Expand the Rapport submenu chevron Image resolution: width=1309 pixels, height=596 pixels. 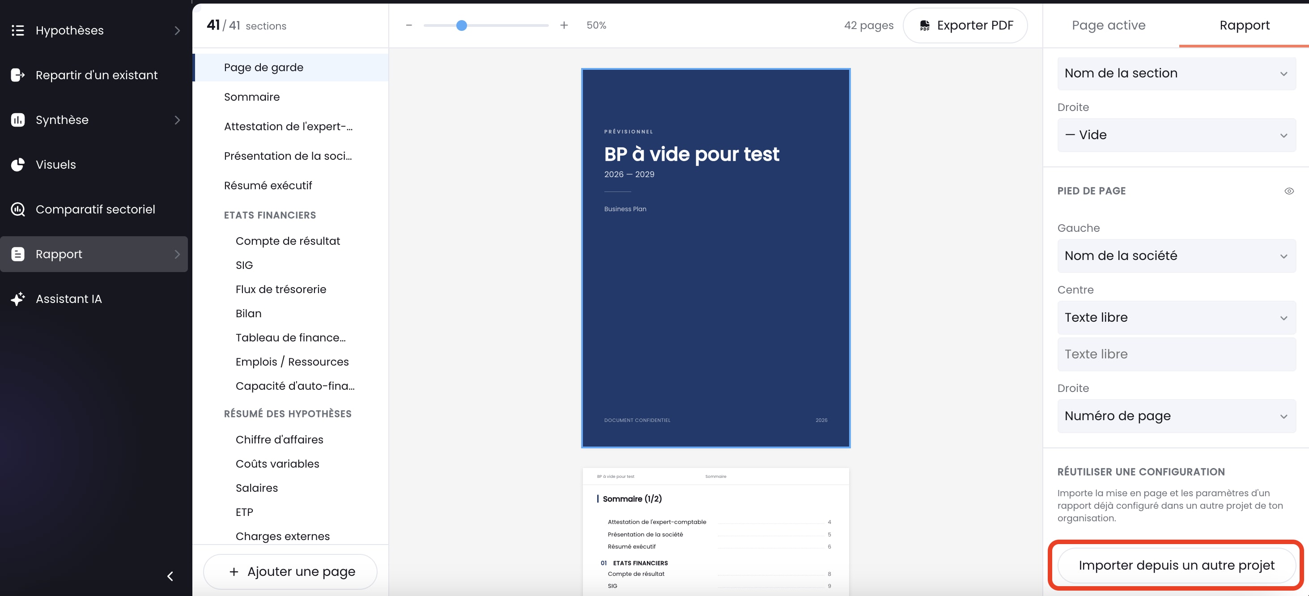point(177,254)
